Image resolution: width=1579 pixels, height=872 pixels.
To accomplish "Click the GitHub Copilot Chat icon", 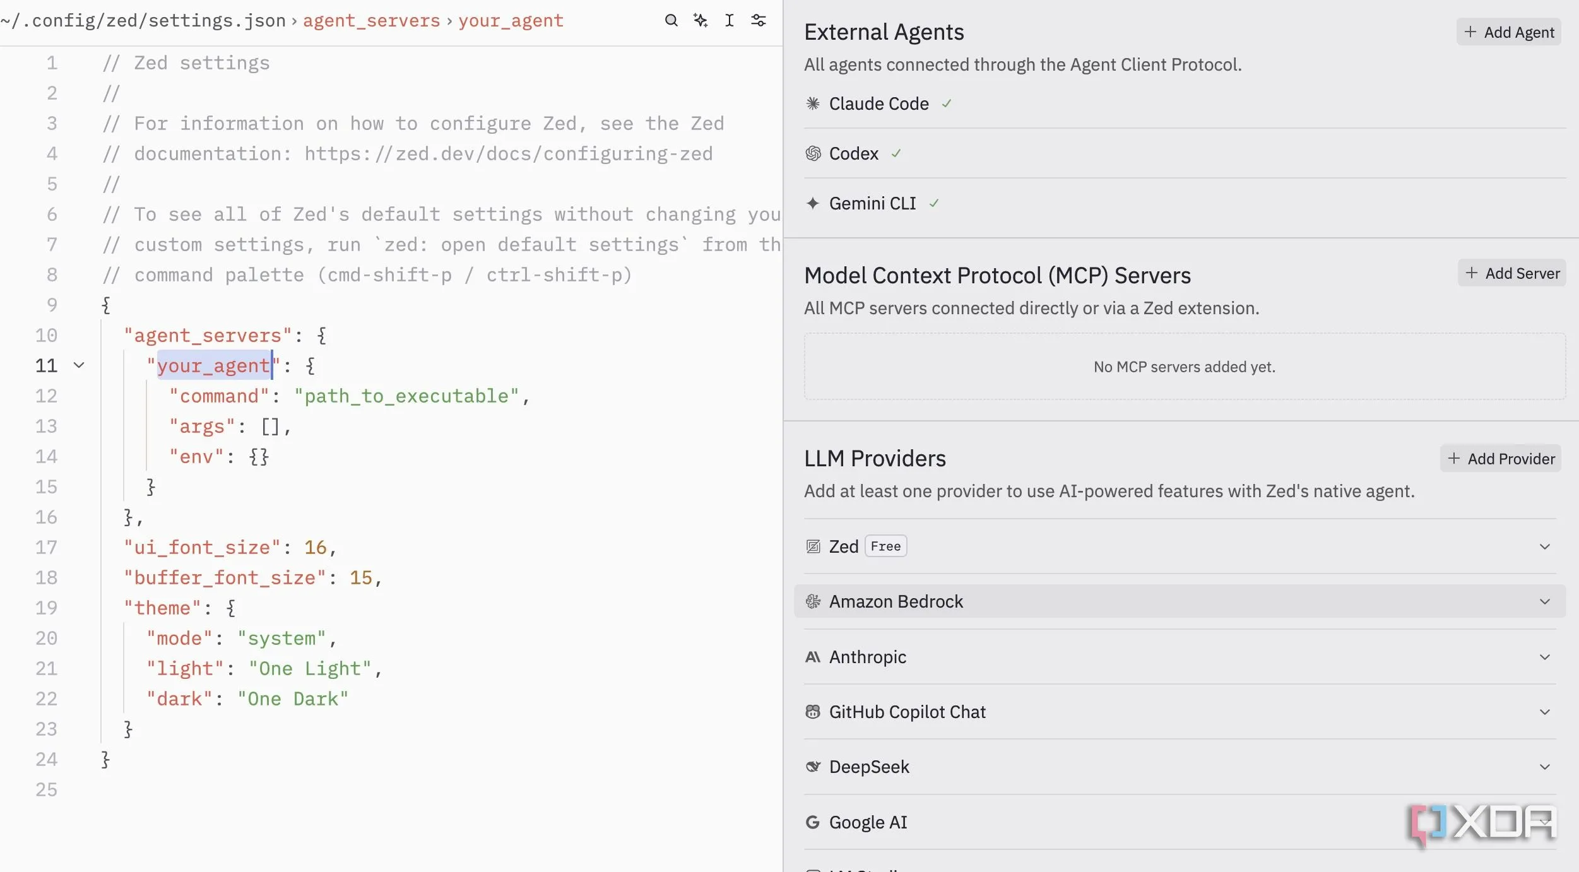I will pos(812,712).
